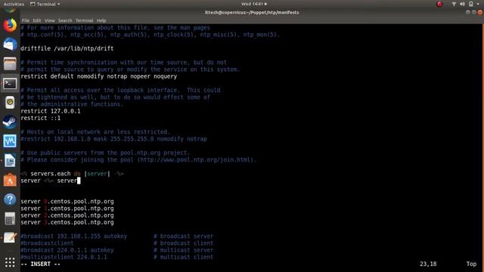
Task: Click the commented restrict 192.168.1.0 line
Action: tap(113, 139)
